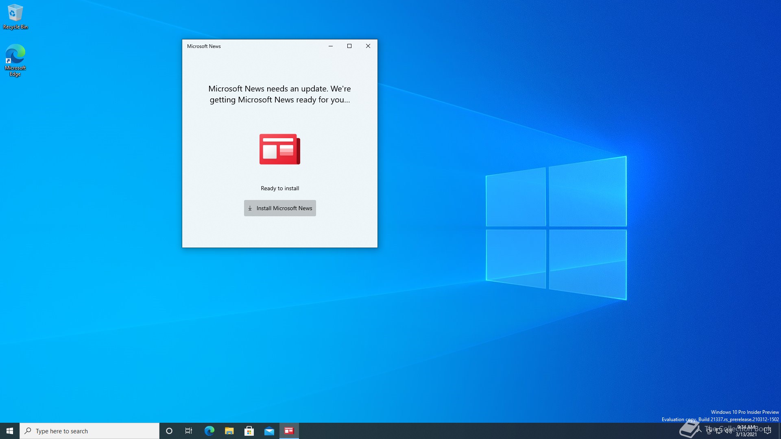781x439 pixels.
Task: Open the volume control tray icon
Action: (x=729, y=431)
